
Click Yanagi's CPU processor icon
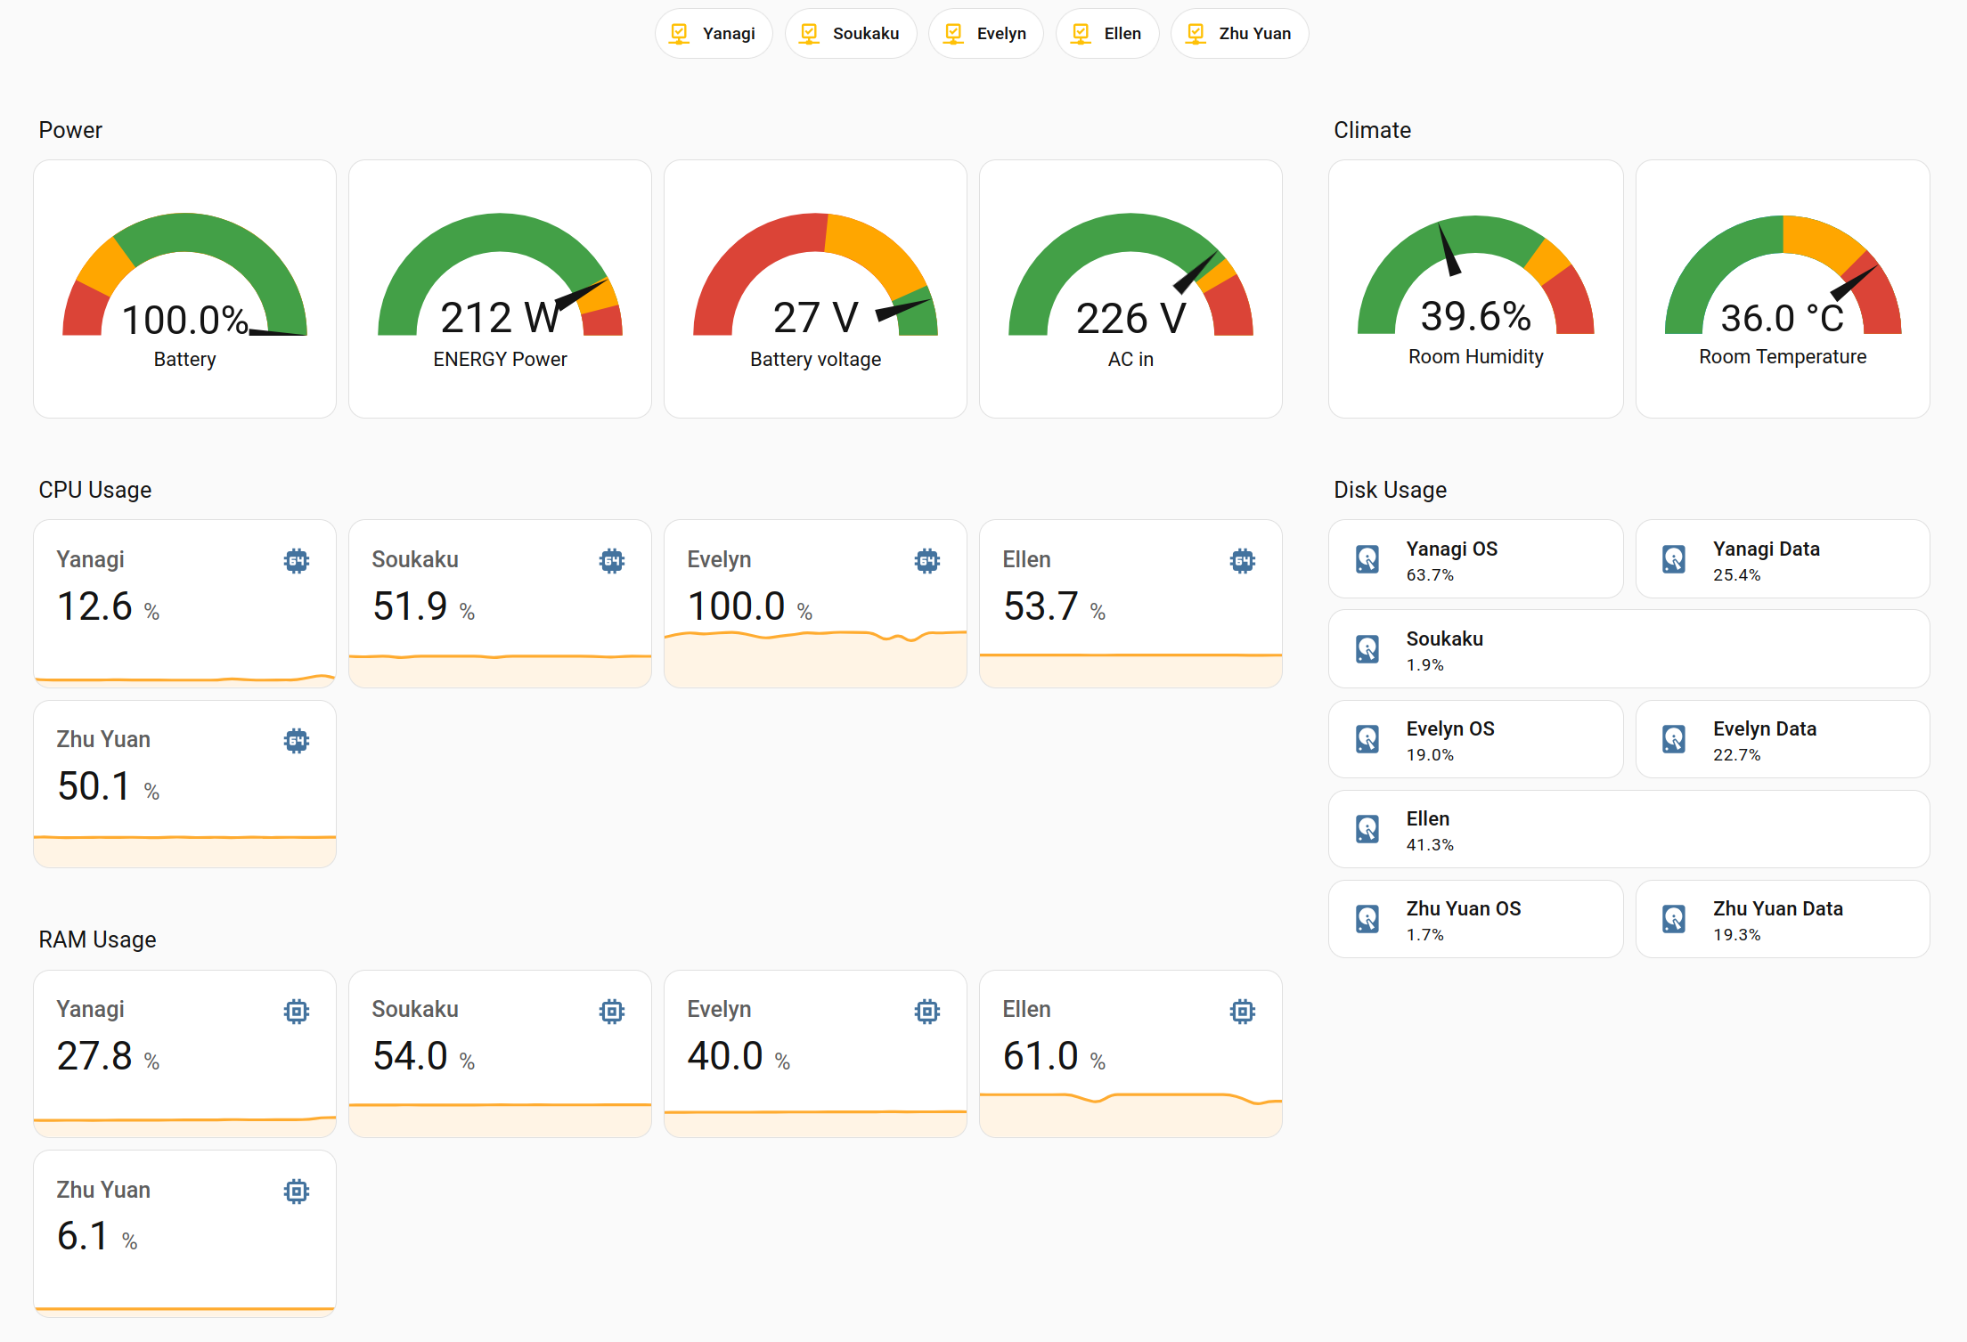point(298,560)
